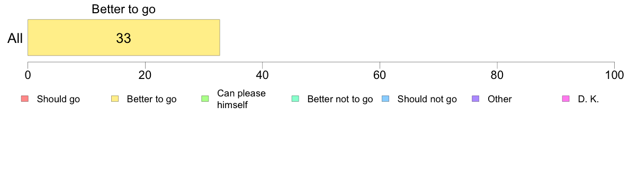
Task: Click the D. K. legend label
Action: coord(588,99)
